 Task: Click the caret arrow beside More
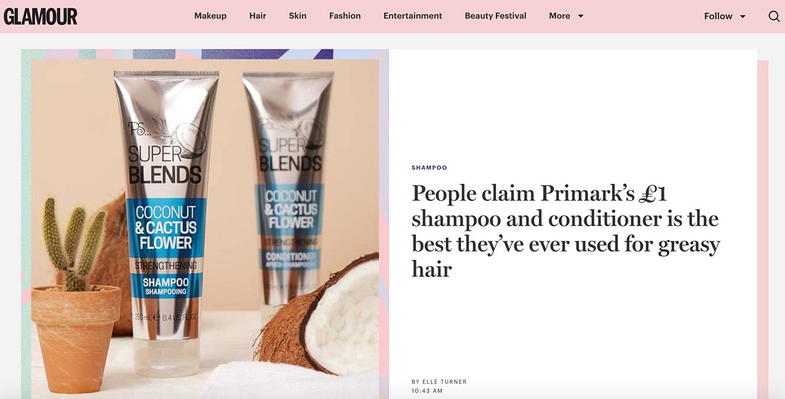pyautogui.click(x=581, y=16)
